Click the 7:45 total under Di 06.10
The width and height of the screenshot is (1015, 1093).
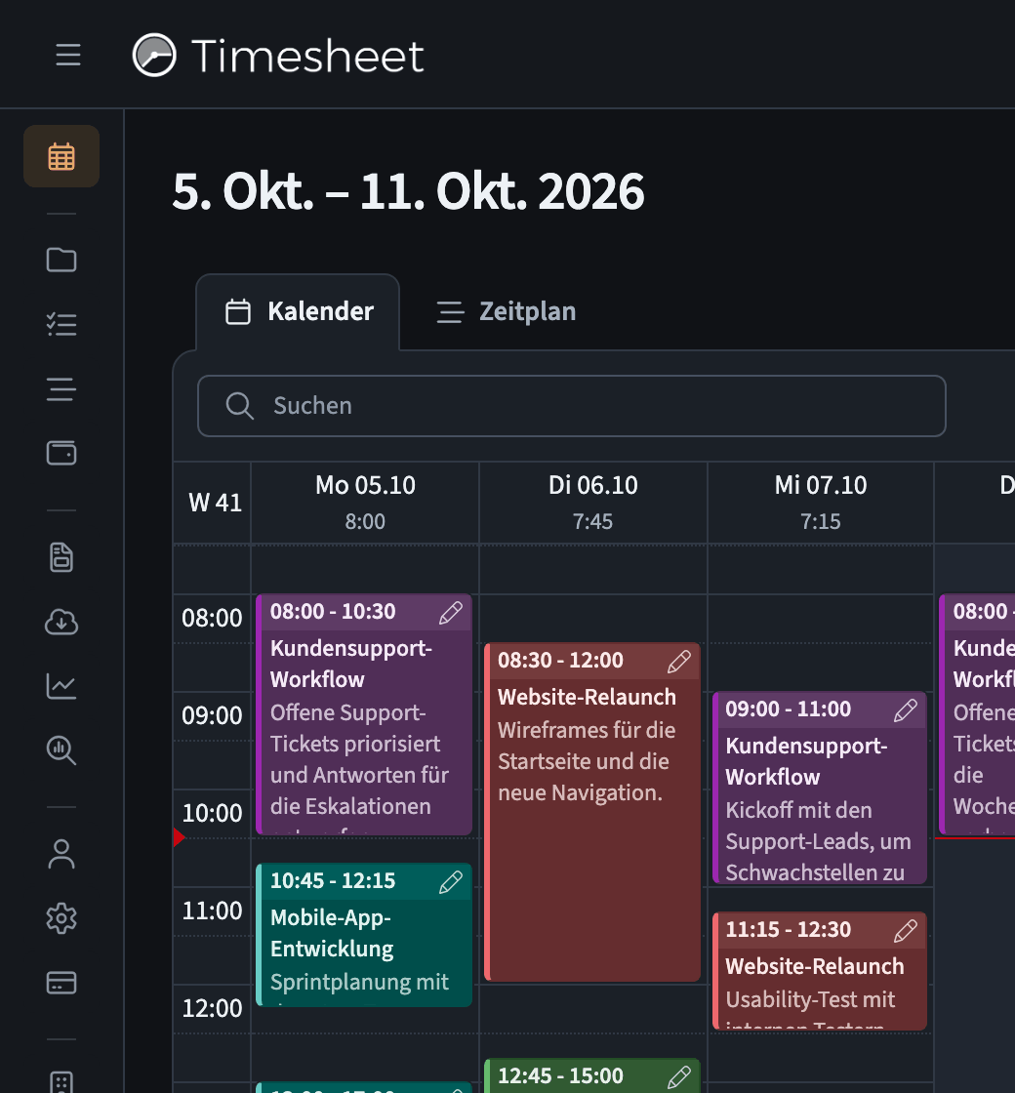click(593, 521)
